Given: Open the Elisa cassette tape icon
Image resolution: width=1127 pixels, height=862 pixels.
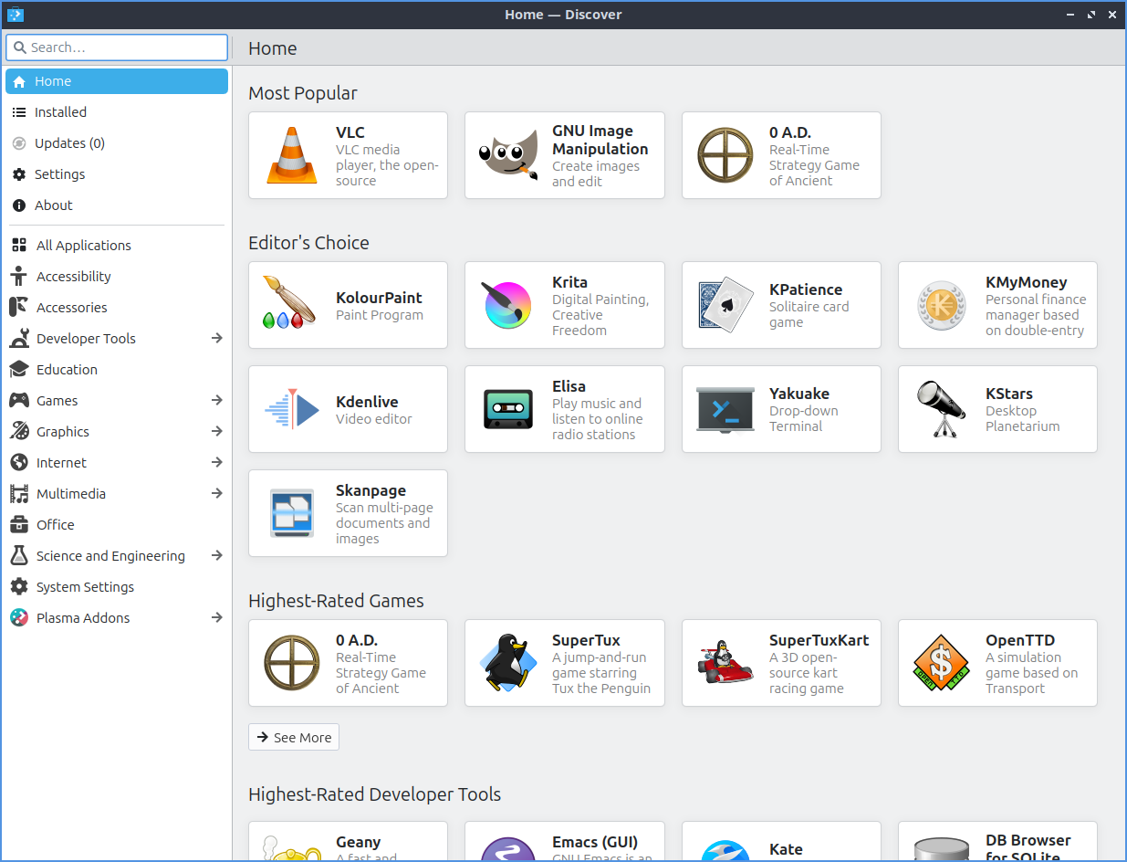Looking at the screenshot, I should [x=508, y=410].
